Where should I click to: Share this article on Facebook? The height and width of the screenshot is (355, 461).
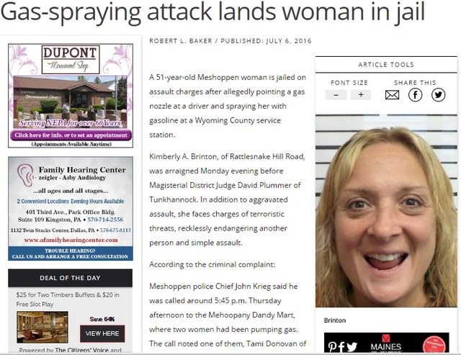[415, 95]
